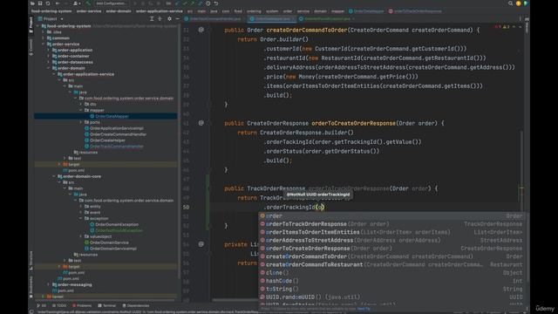Expand the order-container module
This screenshot has height=314, width=558.
pos(49,56)
